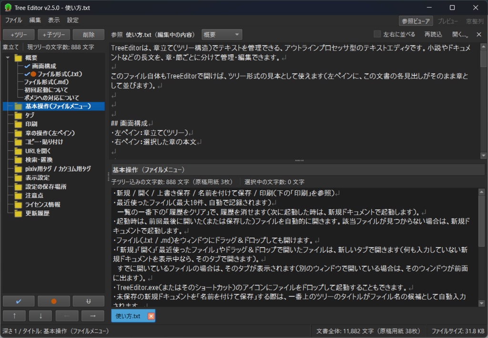
Task: Select pixiv用タグ / カクヨム用タグ tree item
Action: pyautogui.click(x=58, y=169)
